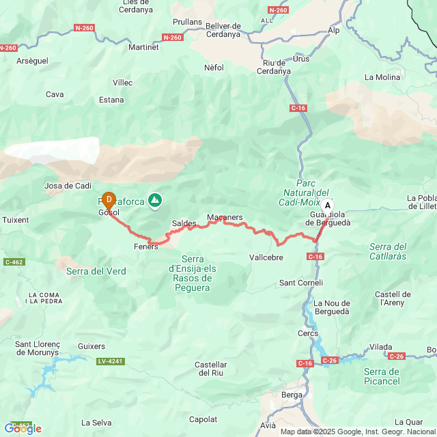Select the Pedraforca mountain peak icon
This screenshot has width=437, height=437.
(155, 201)
